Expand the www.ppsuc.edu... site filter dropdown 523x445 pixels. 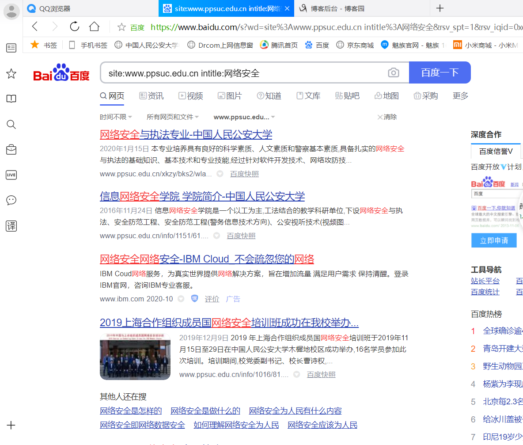point(244,117)
